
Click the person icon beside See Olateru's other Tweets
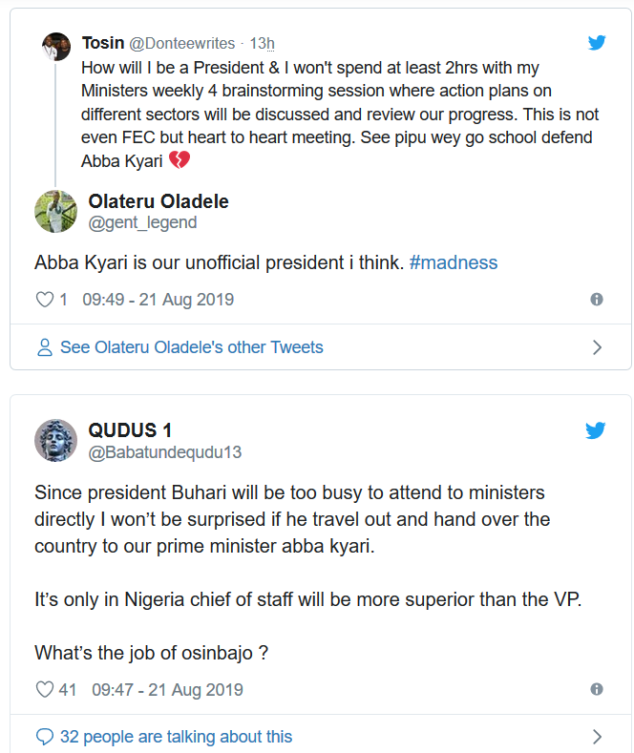pyautogui.click(x=44, y=347)
